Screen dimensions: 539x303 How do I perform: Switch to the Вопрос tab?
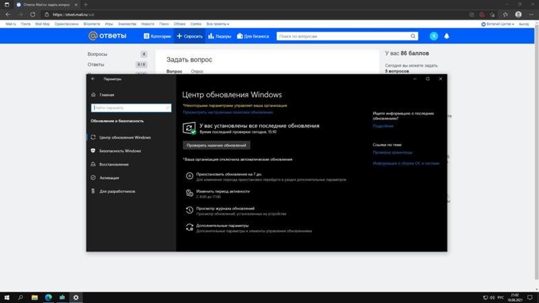(175, 71)
